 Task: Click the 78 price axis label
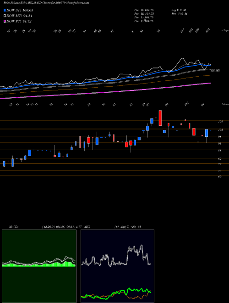click(219, 164)
